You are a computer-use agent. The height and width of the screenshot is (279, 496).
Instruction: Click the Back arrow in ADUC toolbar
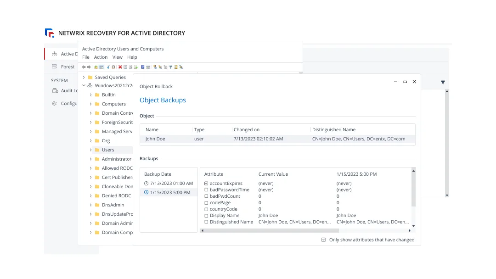[x=84, y=67]
